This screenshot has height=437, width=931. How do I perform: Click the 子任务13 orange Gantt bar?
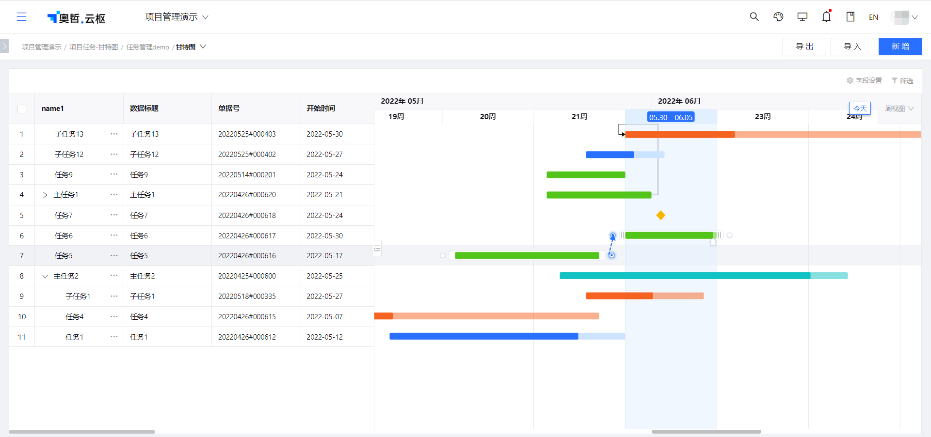[773, 134]
